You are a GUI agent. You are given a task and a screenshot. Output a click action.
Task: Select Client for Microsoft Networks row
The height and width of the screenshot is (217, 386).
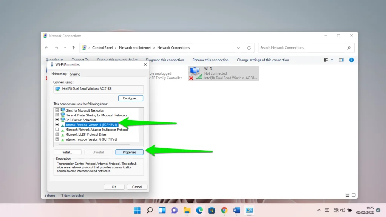(84, 110)
